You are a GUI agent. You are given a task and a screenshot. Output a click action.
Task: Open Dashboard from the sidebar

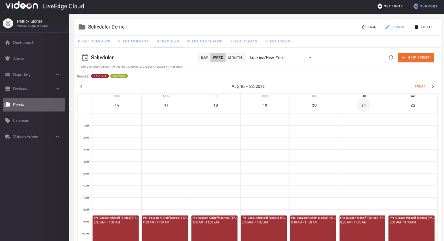pos(34,42)
